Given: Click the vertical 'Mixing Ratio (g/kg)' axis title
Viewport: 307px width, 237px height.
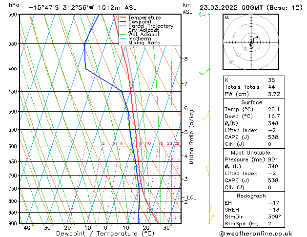Looking at the screenshot, I should pos(191,137).
